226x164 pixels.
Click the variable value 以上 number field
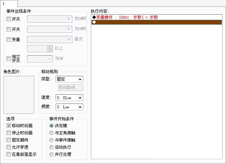tap(40, 49)
